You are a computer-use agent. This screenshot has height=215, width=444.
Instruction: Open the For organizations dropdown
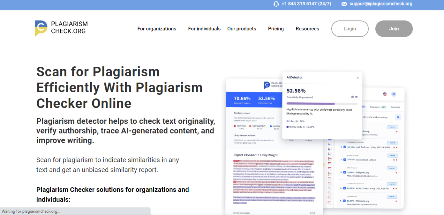[x=156, y=29]
